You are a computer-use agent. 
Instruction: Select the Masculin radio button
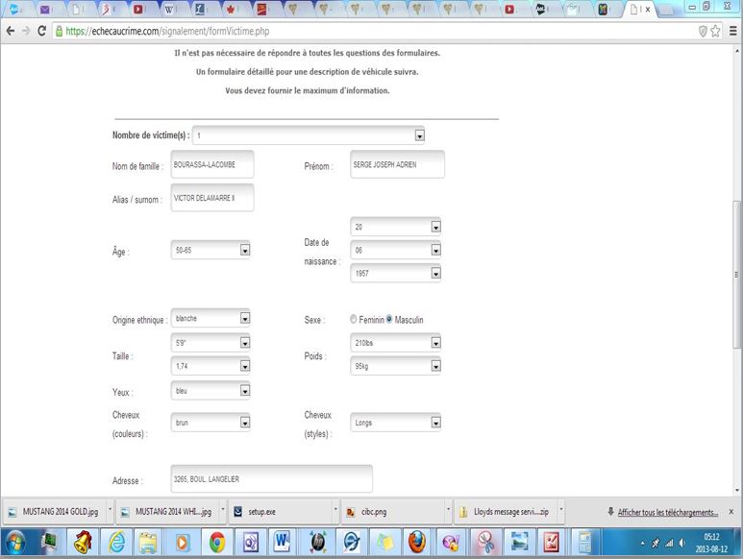[x=389, y=320]
